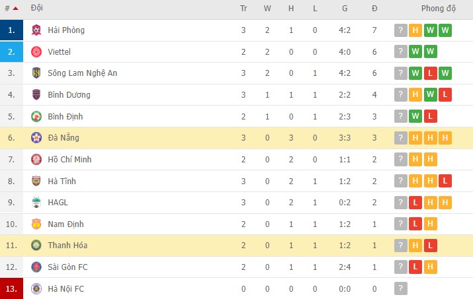Click the Hải Phòng club crest icon
Screen dimensions: 473x299
(36, 30)
